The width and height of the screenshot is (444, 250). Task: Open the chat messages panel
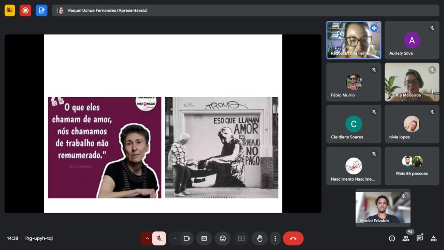420,238
